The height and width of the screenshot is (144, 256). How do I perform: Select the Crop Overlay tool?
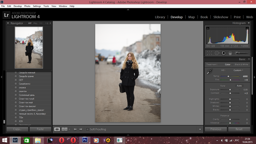[209, 53]
